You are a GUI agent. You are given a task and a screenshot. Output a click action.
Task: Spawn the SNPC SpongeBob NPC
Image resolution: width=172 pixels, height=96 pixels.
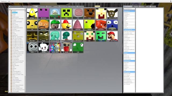coord(78,36)
